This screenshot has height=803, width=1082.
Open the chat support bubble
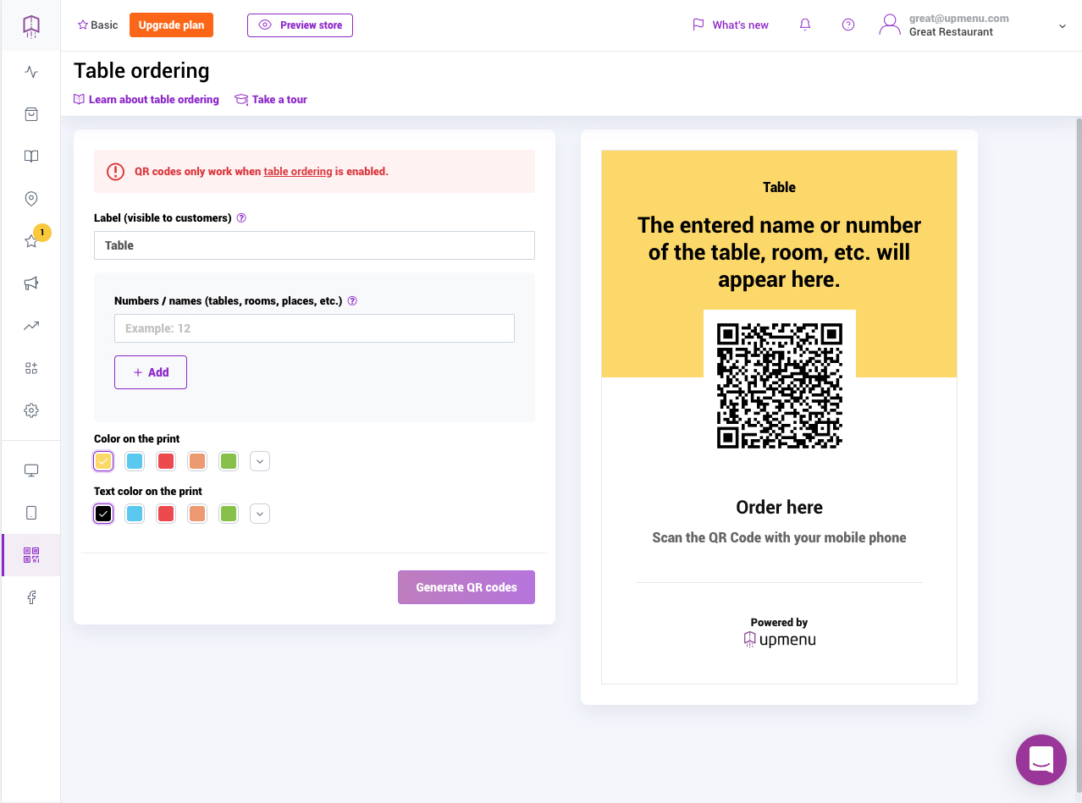(x=1041, y=760)
